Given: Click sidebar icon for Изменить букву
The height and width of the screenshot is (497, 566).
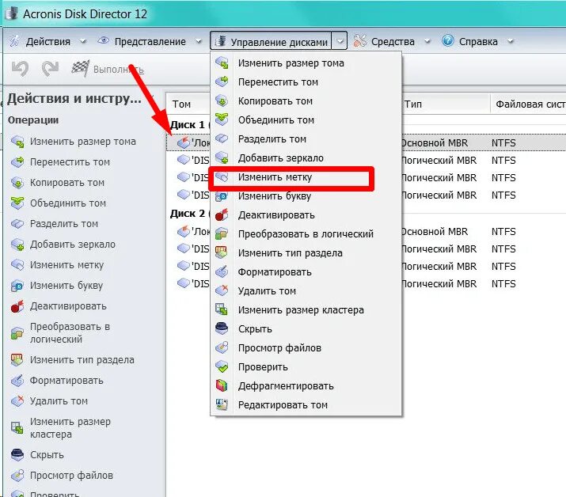Looking at the screenshot, I should [x=17, y=286].
